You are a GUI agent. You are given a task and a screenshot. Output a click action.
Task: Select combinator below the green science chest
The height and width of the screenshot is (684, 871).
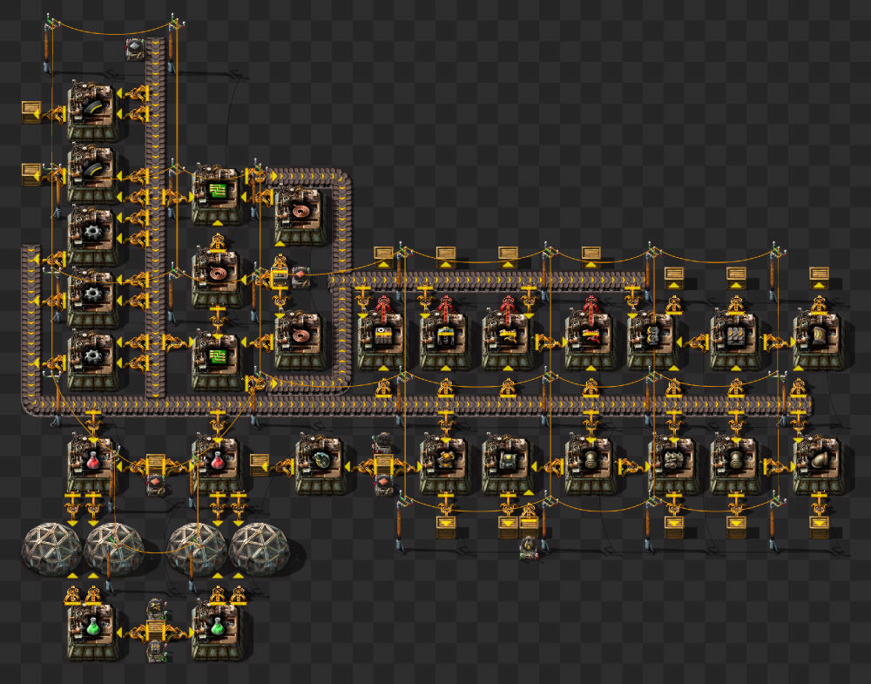pyautogui.click(x=155, y=651)
